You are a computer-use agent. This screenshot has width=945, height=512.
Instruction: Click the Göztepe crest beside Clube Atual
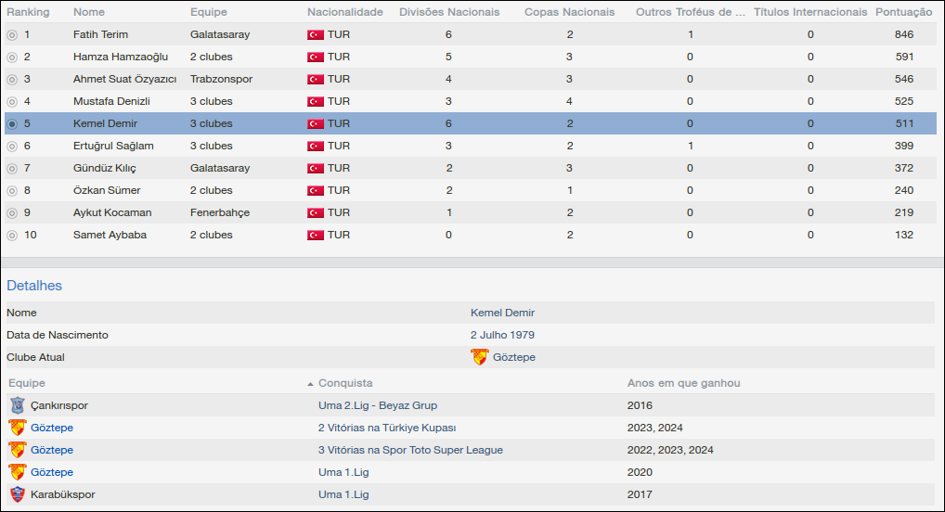pos(480,357)
